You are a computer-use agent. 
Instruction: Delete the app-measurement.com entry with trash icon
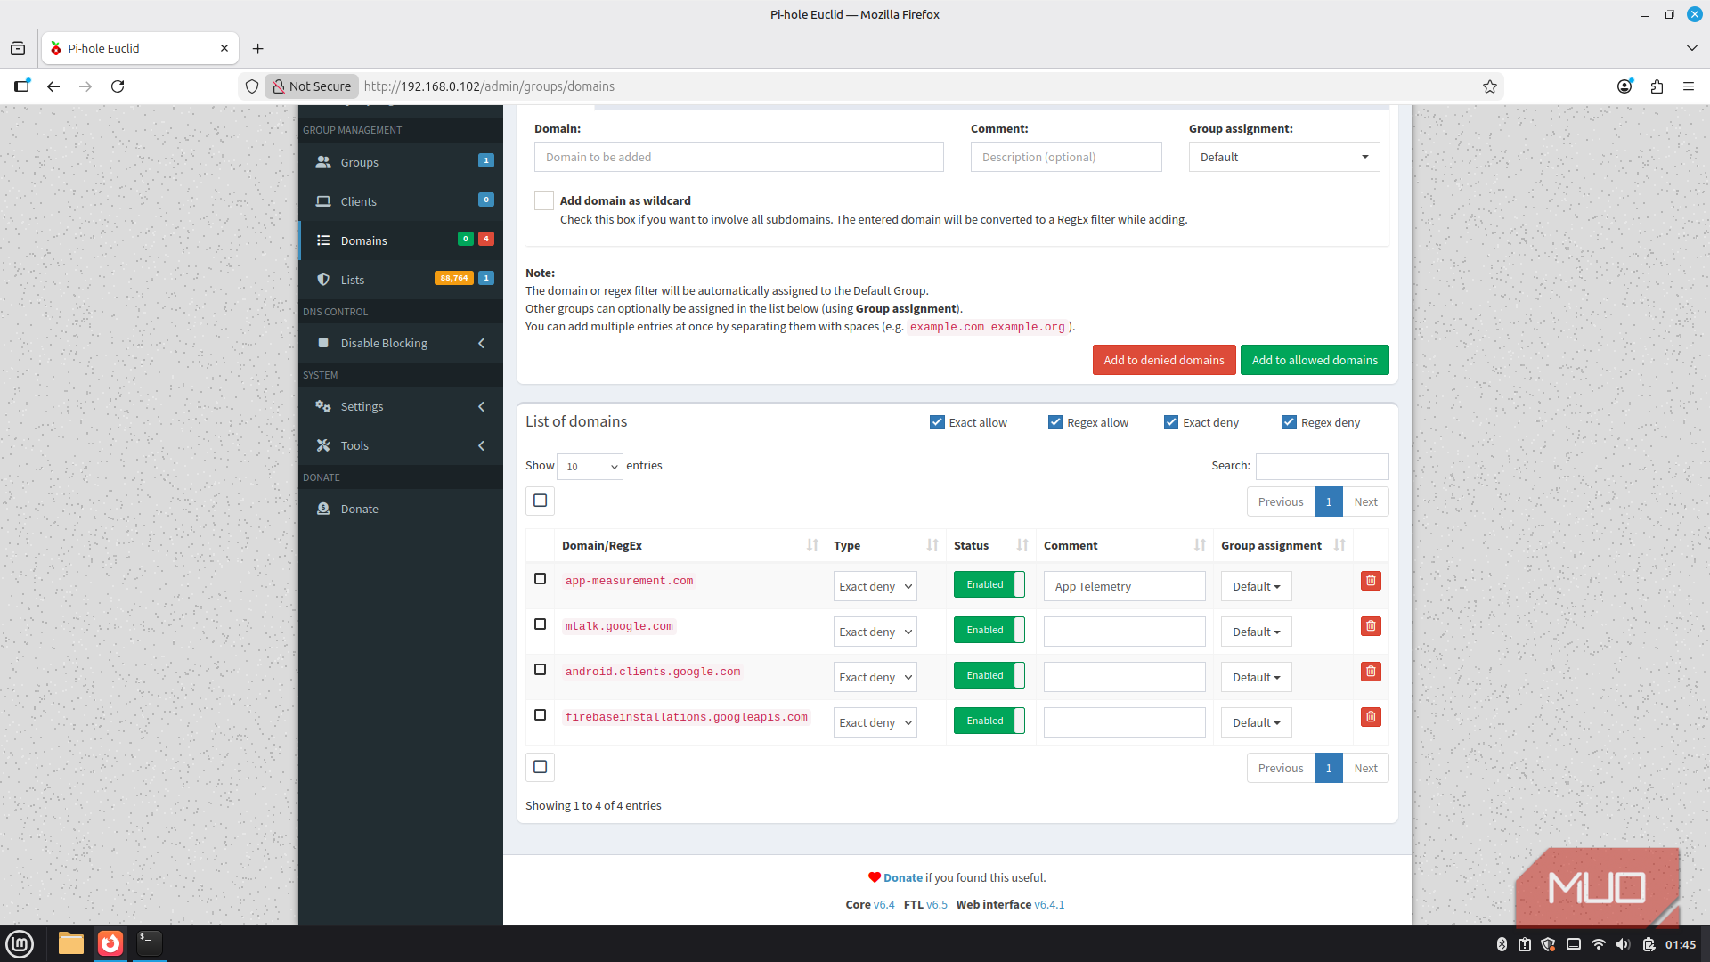pyautogui.click(x=1371, y=581)
